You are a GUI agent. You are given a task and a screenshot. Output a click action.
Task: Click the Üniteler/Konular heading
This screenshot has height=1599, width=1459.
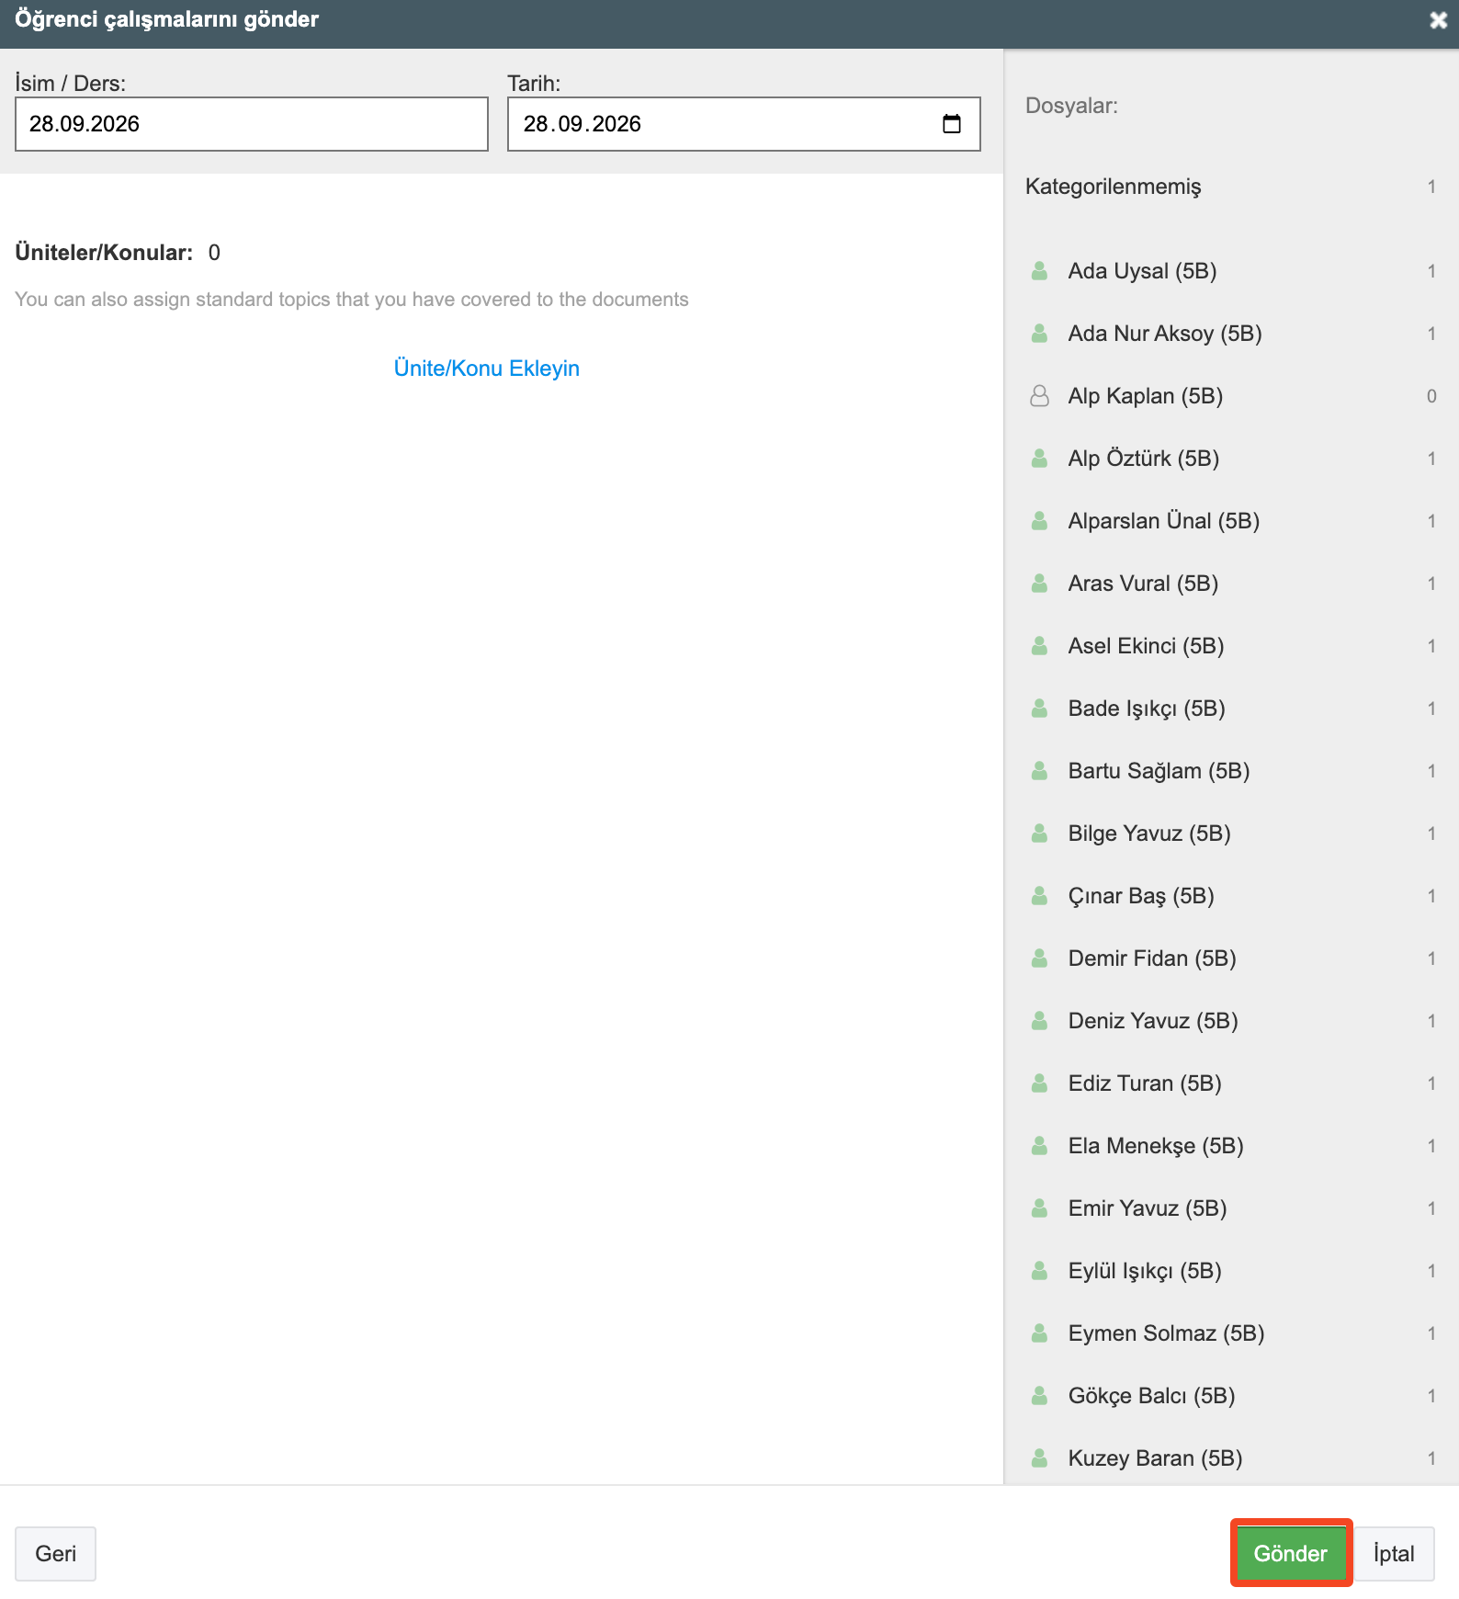[x=104, y=253]
